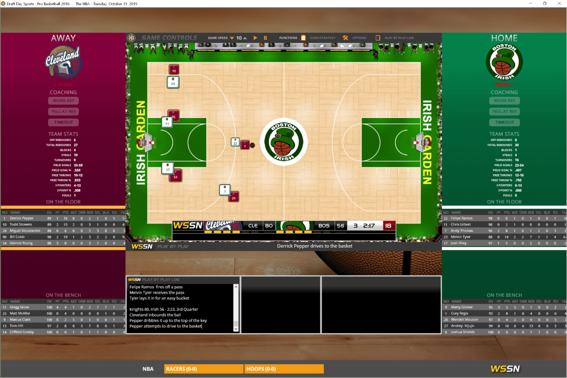Screen dimensions: 567x378
Task: Select Cleveland player 1 marker with ball
Action: click(245, 145)
